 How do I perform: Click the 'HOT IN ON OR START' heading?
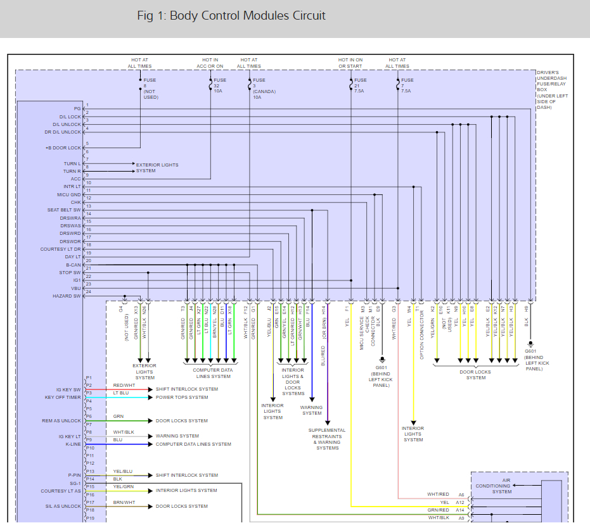[x=350, y=63]
